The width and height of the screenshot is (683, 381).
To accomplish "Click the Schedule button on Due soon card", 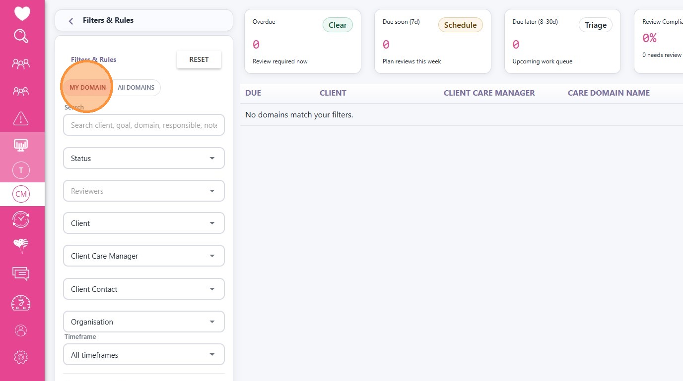I will pos(460,25).
